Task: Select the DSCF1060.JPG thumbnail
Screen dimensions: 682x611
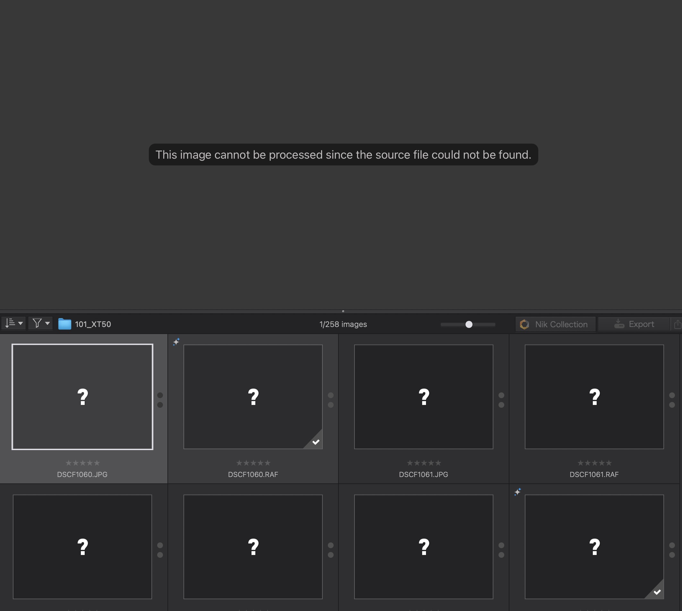Action: 82,397
